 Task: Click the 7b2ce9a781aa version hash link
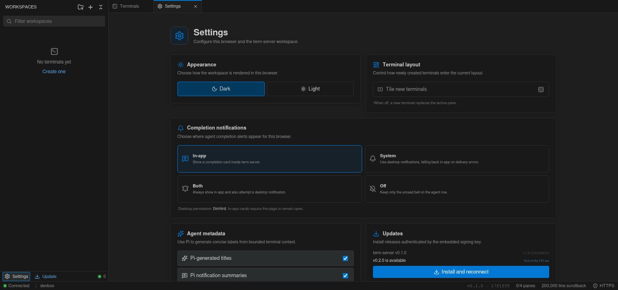pos(536,261)
